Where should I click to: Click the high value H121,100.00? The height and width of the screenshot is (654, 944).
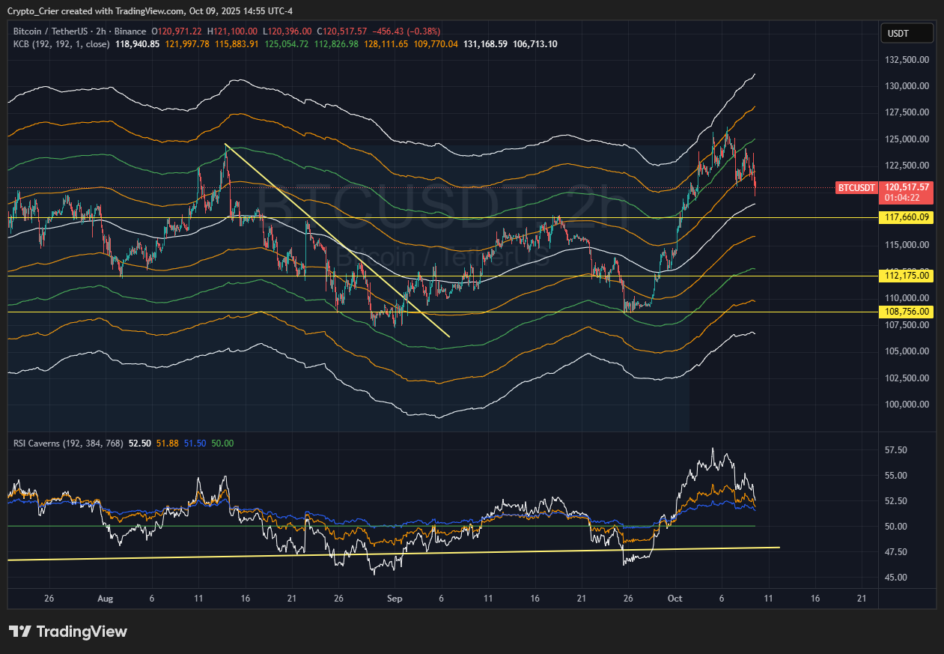pyautogui.click(x=233, y=31)
